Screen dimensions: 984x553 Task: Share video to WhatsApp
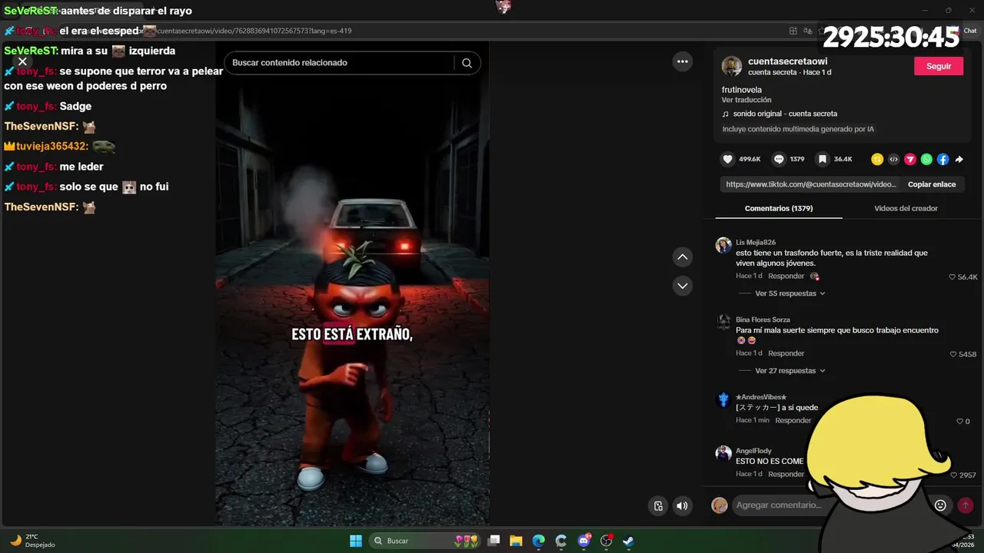click(926, 160)
